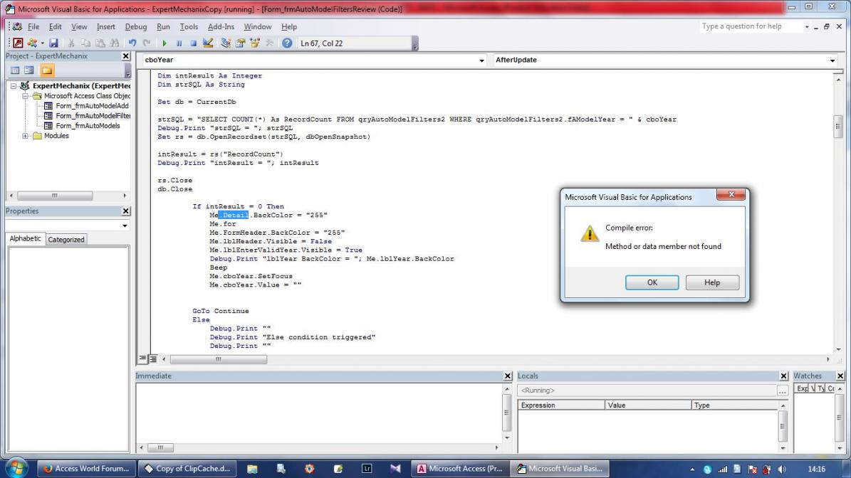Screen dimensions: 851x478
Task: Click View Code icon in Project pane
Action: pyautogui.click(x=15, y=70)
